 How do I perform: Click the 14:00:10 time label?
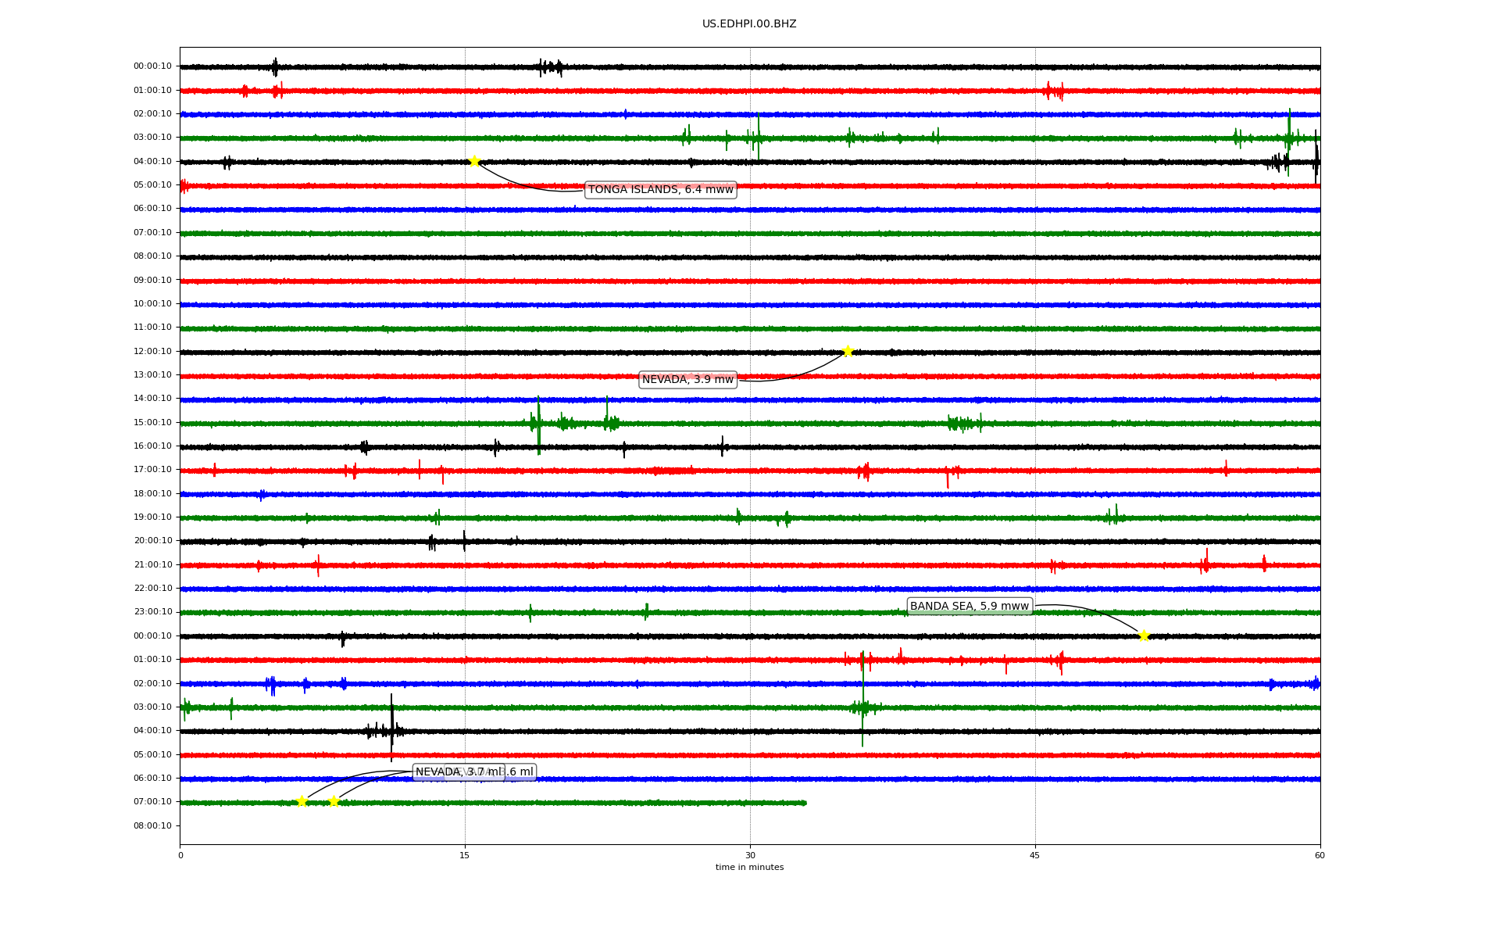tap(152, 399)
